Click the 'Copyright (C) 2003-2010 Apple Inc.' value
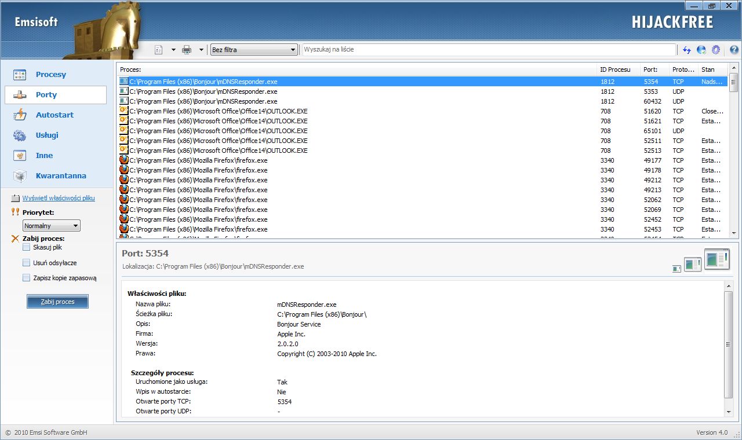This screenshot has width=742, height=440. [x=327, y=354]
